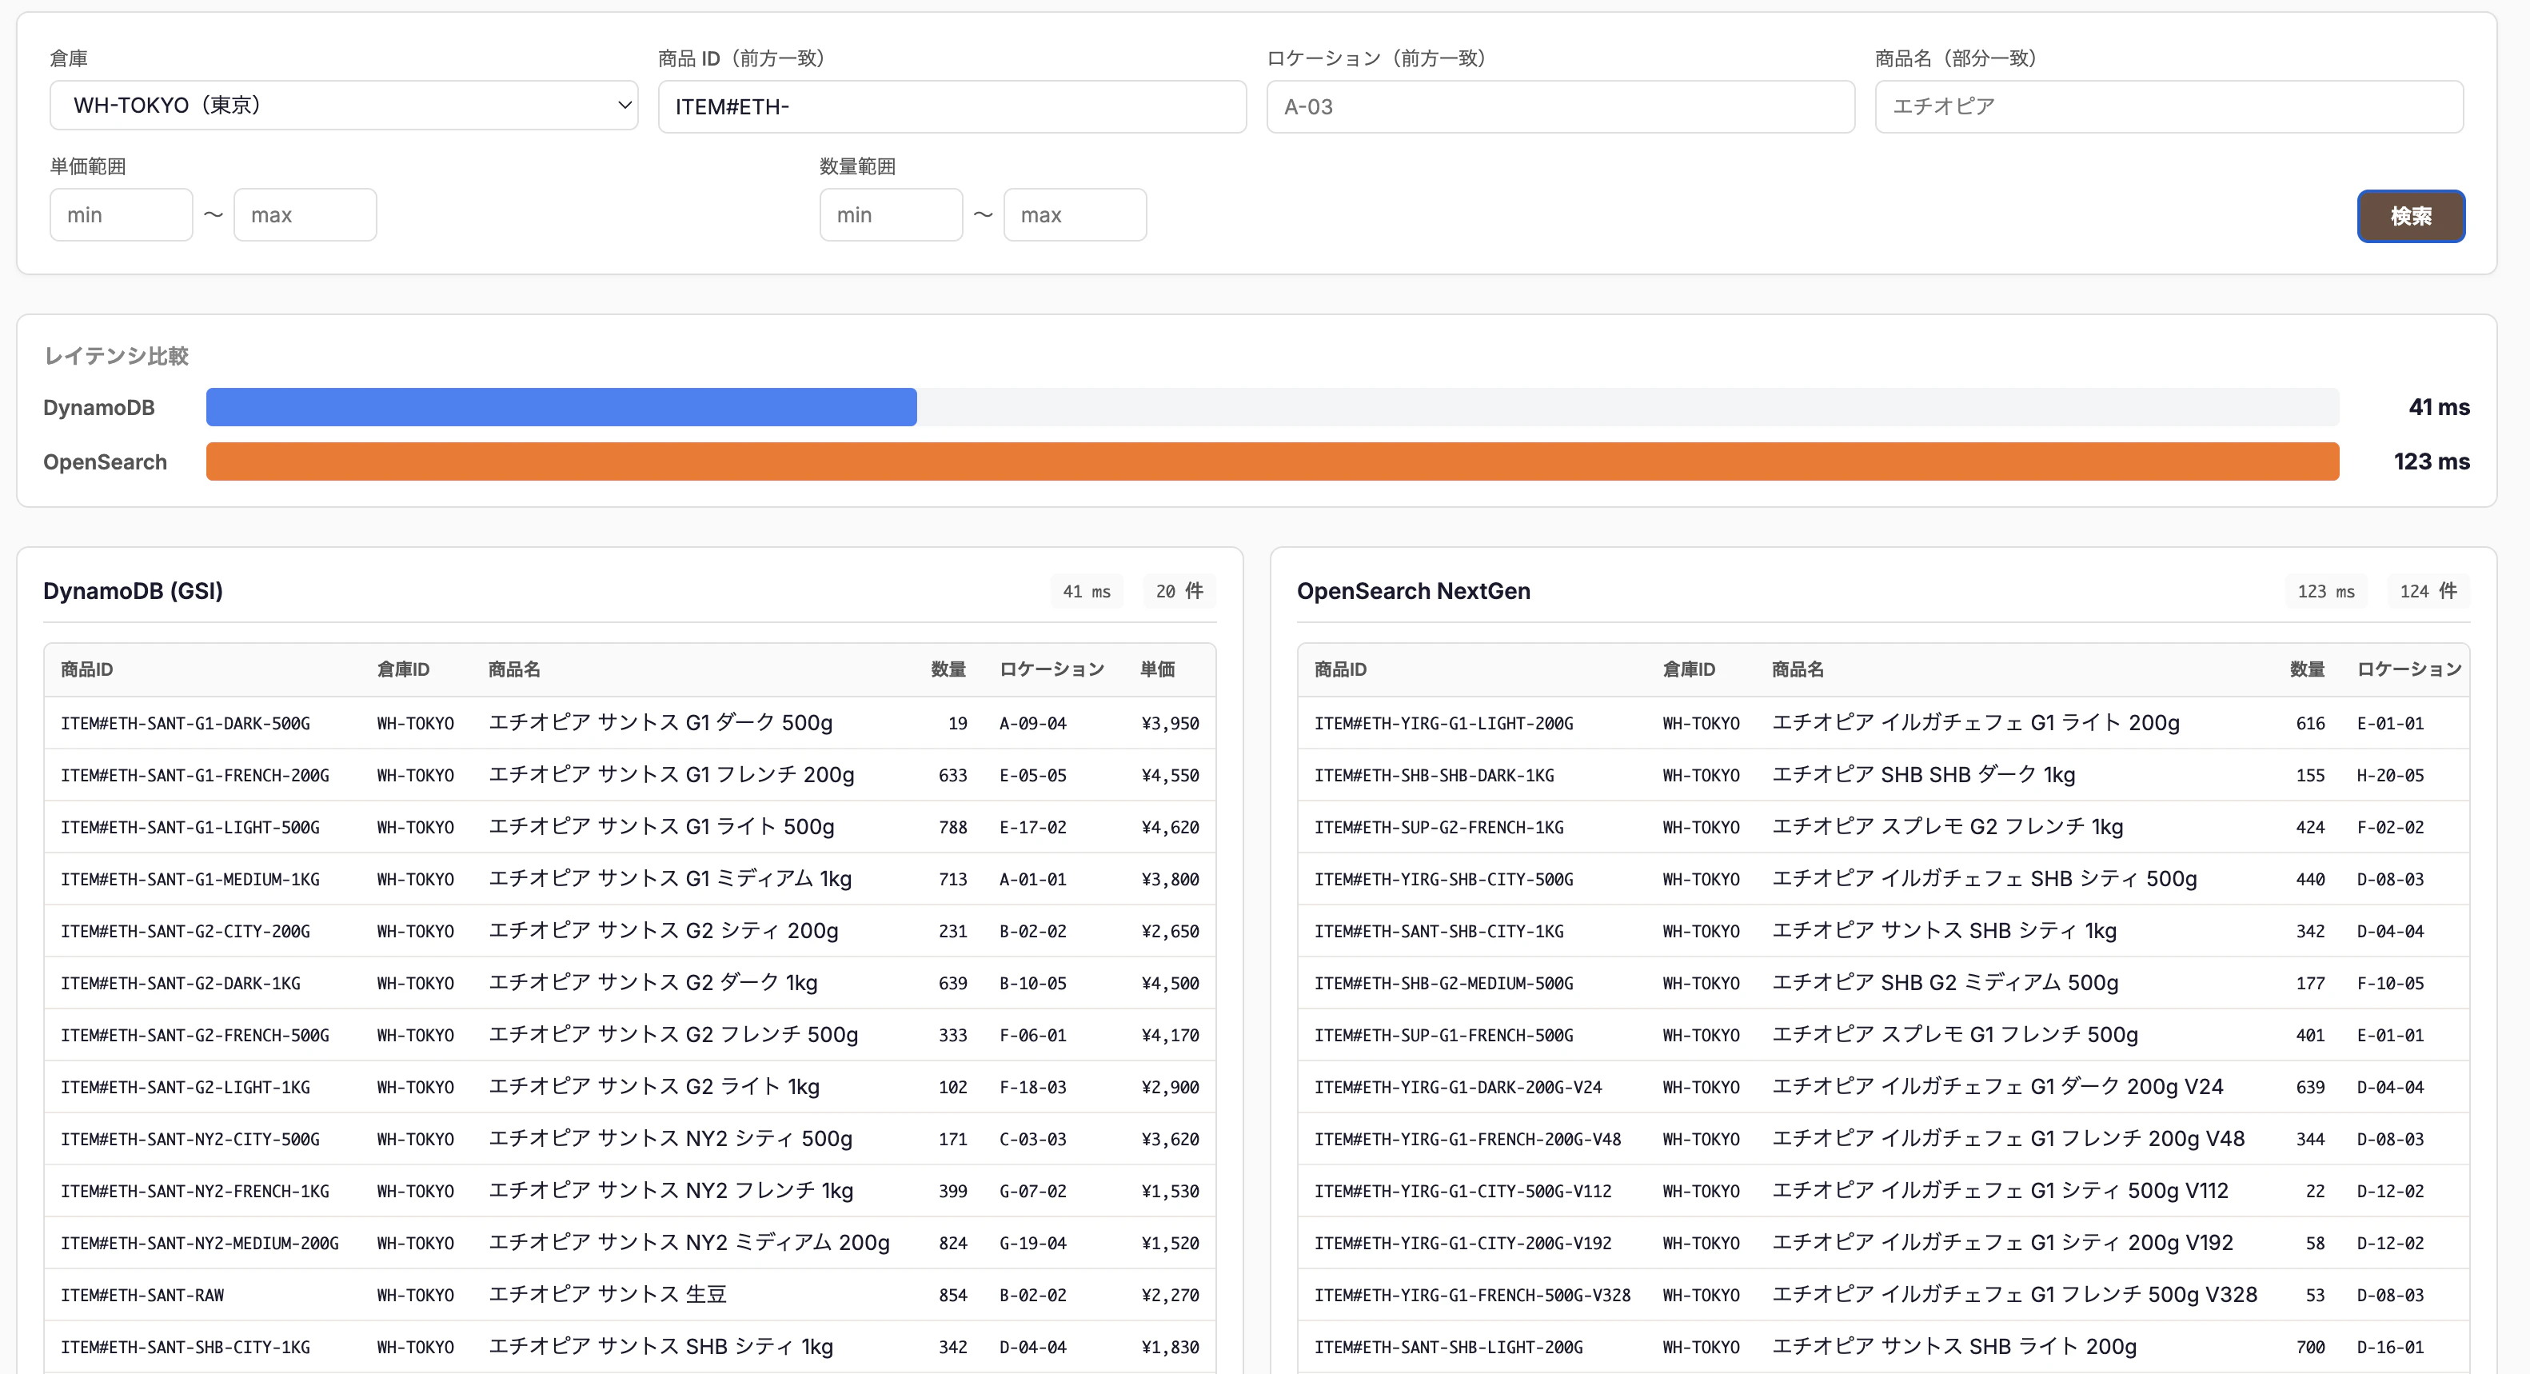Click the 数量範囲 min field
Screen dimensions: 2530x1374
click(x=891, y=214)
